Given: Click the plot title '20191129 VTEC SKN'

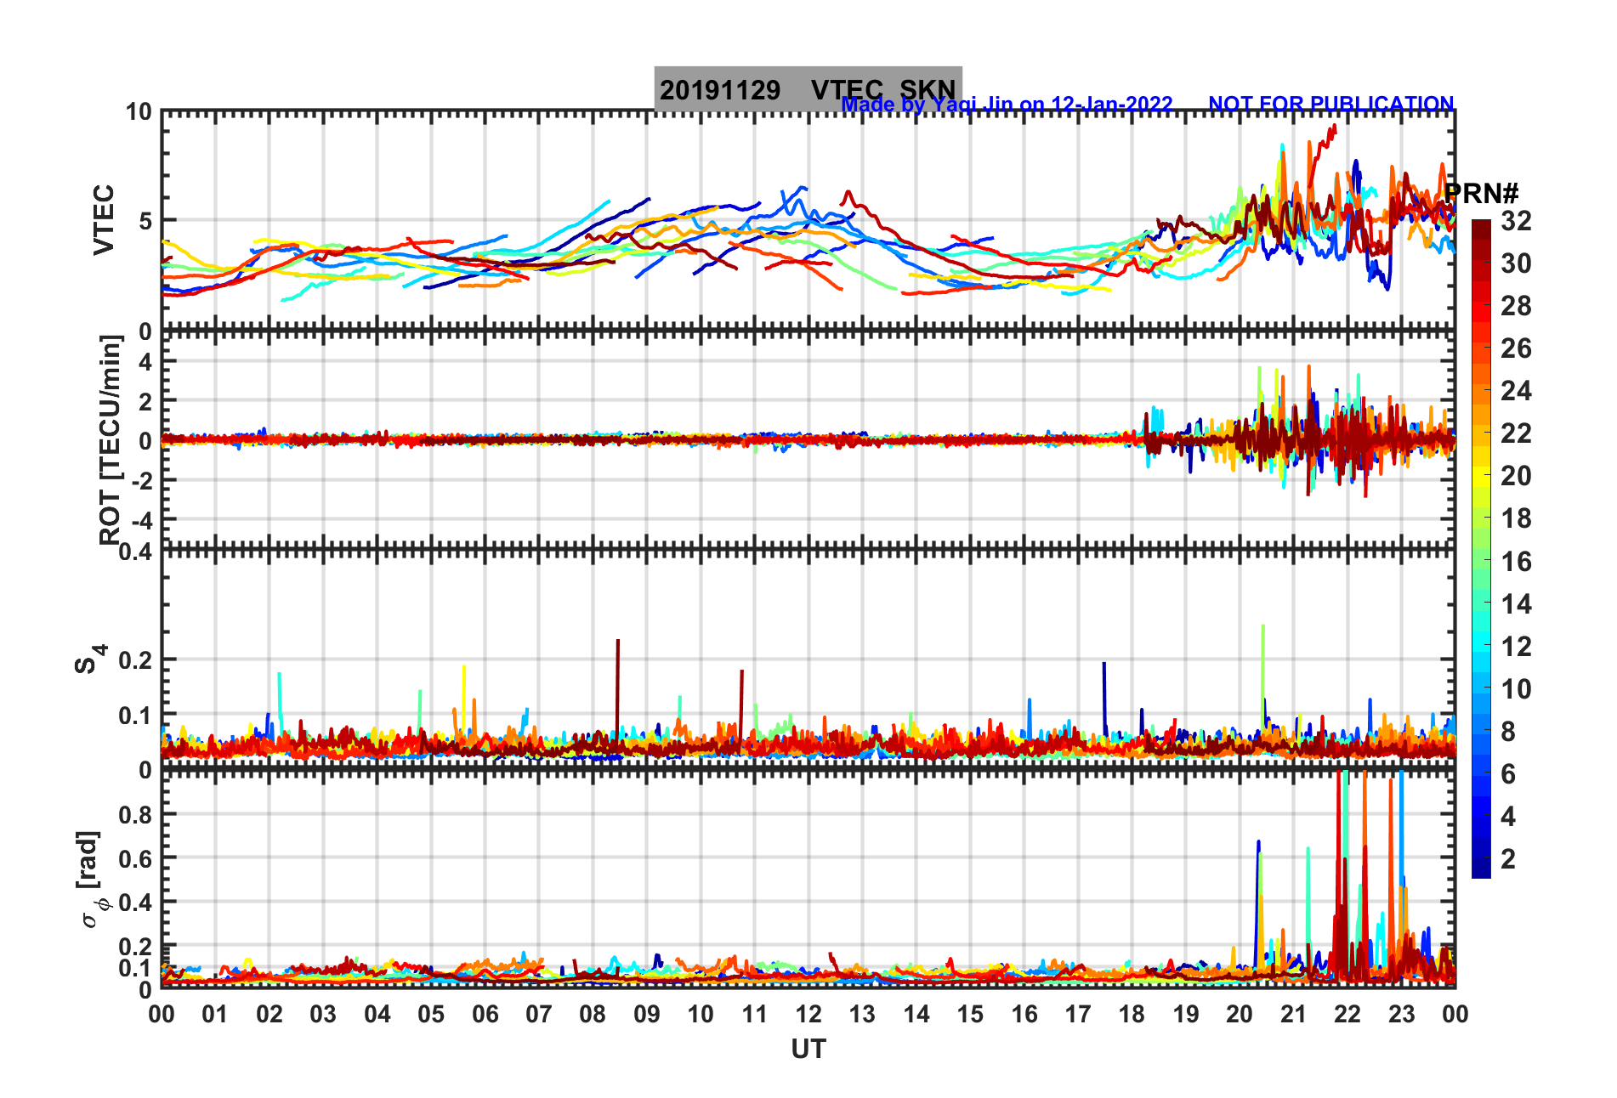Looking at the screenshot, I should click(808, 89).
